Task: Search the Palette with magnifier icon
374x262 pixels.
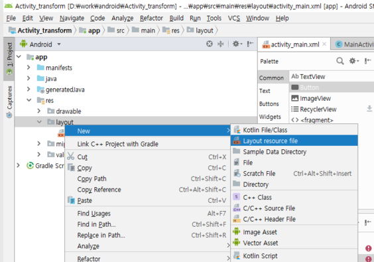Action: coord(340,61)
